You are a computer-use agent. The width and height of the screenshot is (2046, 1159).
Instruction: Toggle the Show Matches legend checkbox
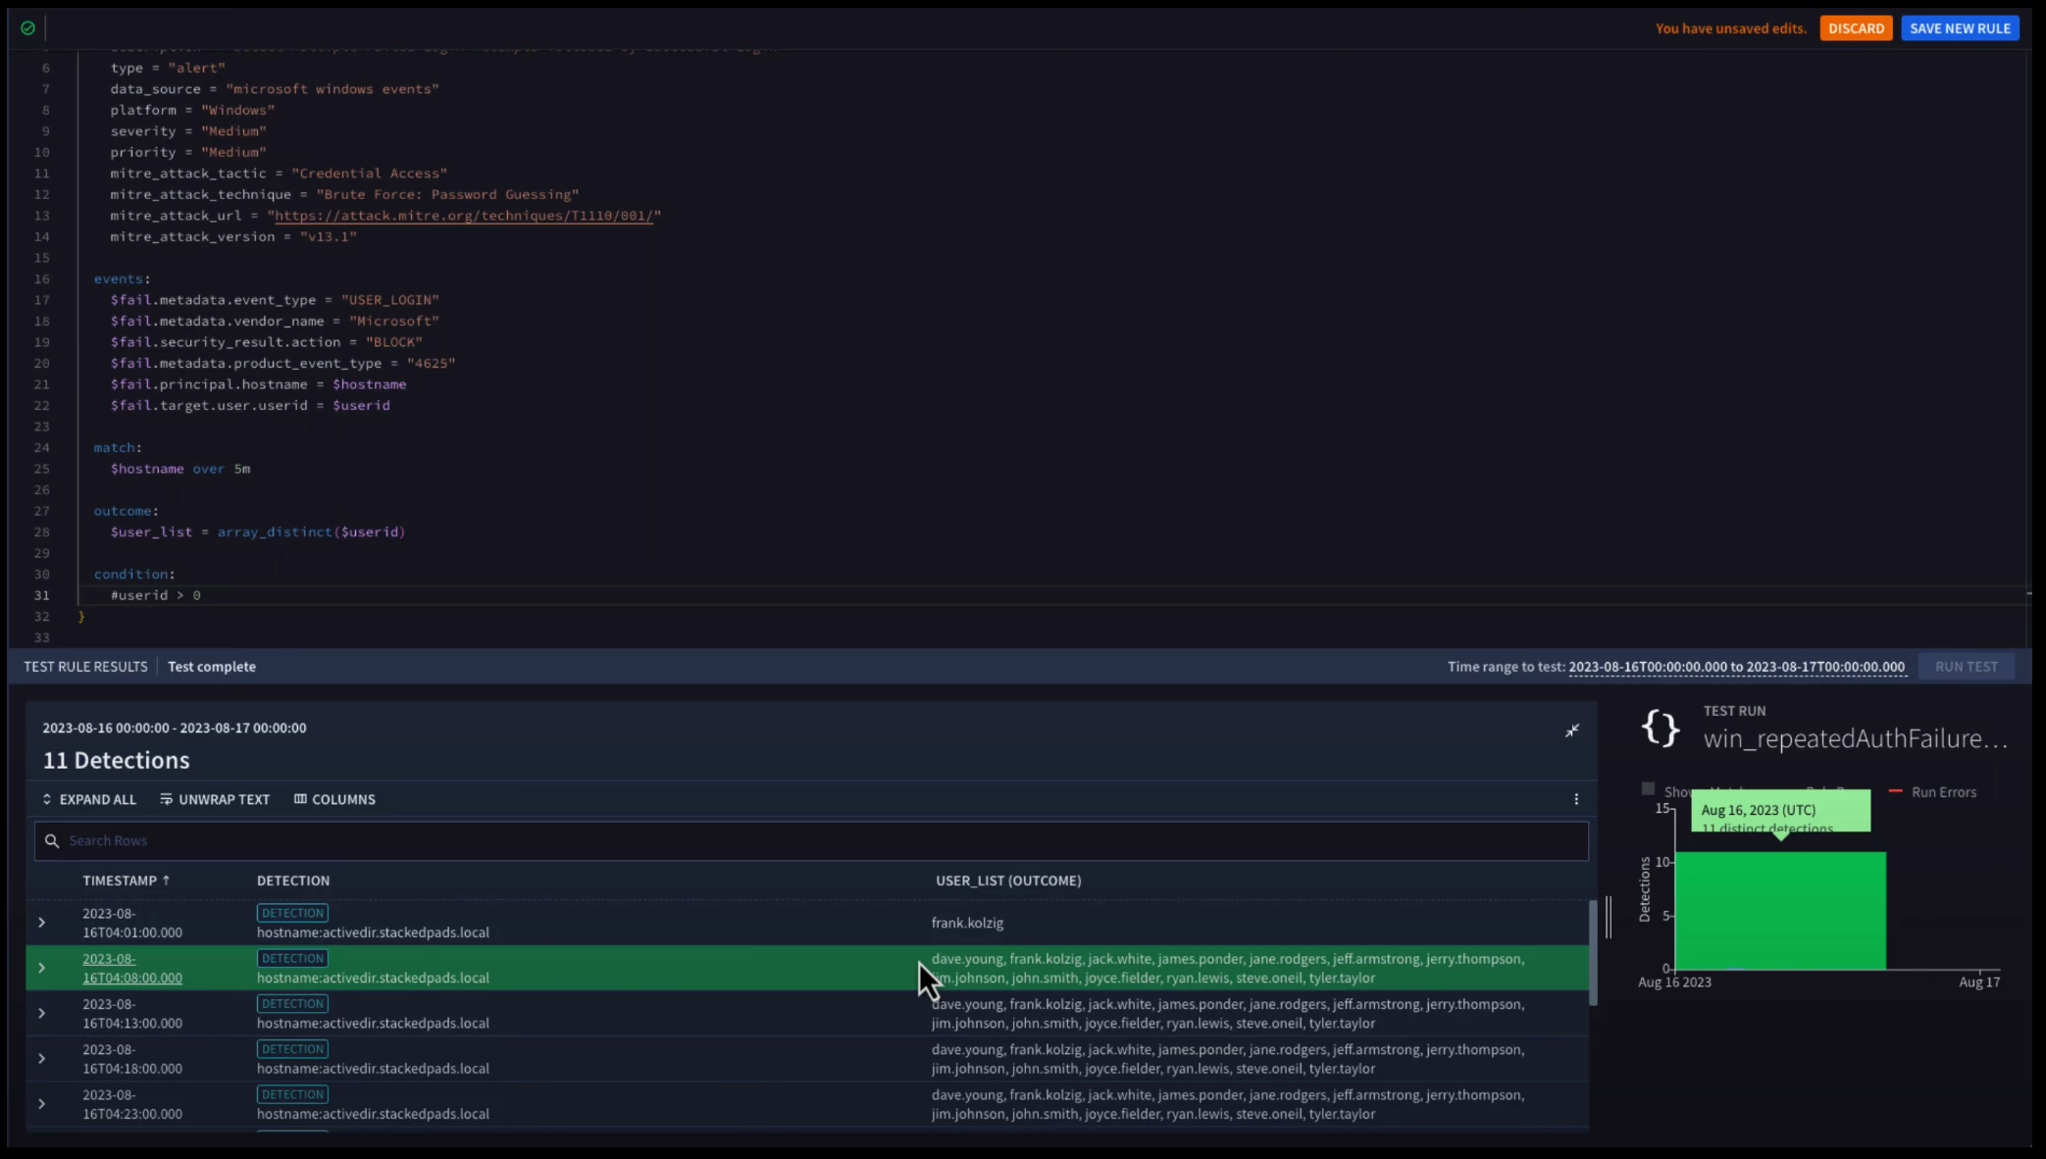click(1648, 789)
